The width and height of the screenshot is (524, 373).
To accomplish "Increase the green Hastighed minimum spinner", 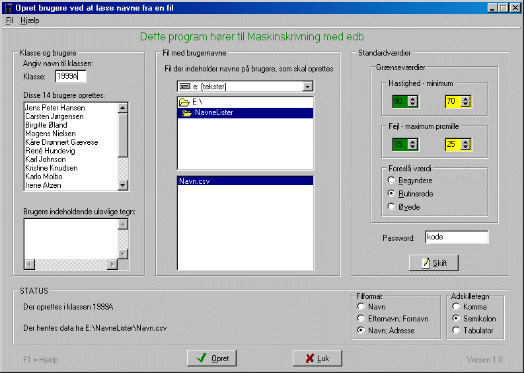I will point(413,99).
